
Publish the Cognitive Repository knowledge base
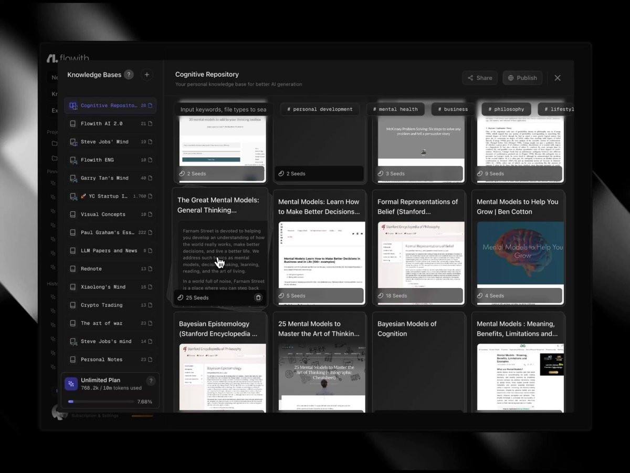coord(522,78)
